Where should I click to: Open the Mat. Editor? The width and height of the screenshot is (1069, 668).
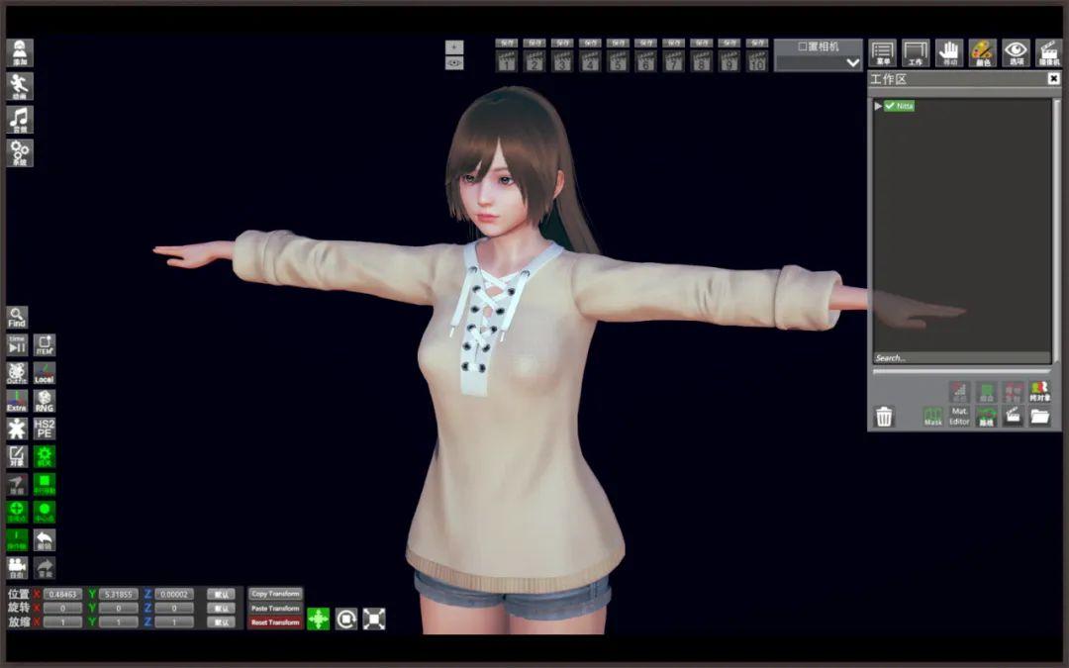pos(959,417)
